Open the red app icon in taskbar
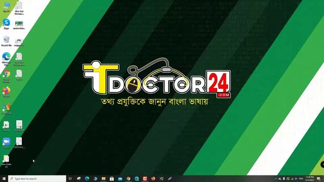The height and width of the screenshot is (182, 324). click(145, 178)
